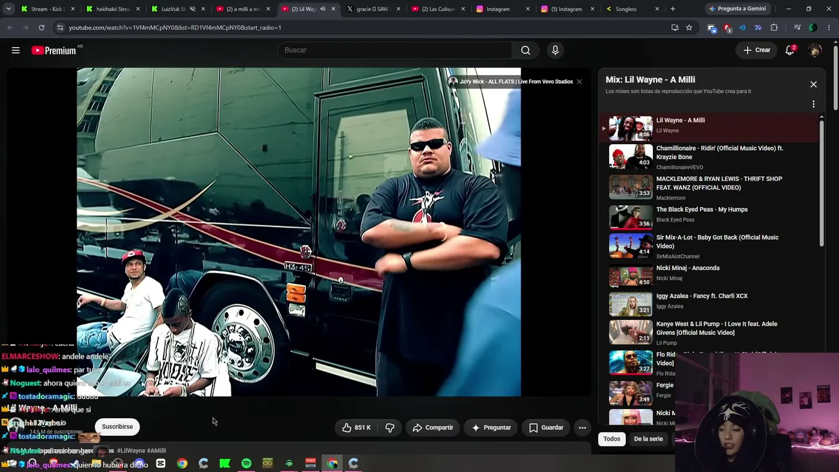Open the CapCut icon in the taskbar
Image resolution: width=839 pixels, height=472 pixels.
click(x=161, y=463)
